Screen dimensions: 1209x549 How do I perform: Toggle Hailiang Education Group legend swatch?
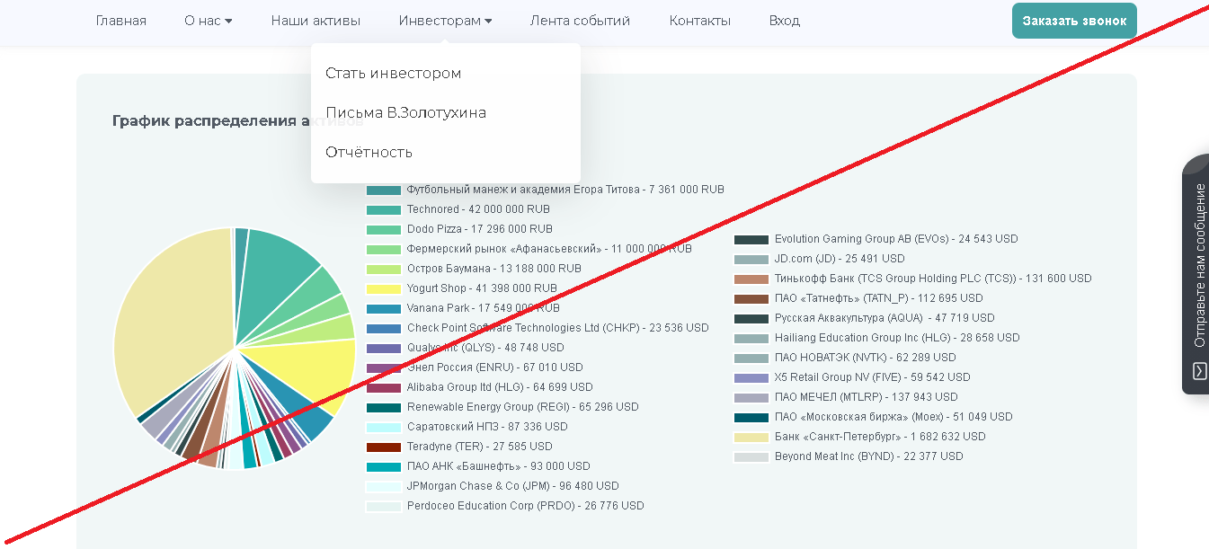(x=751, y=338)
